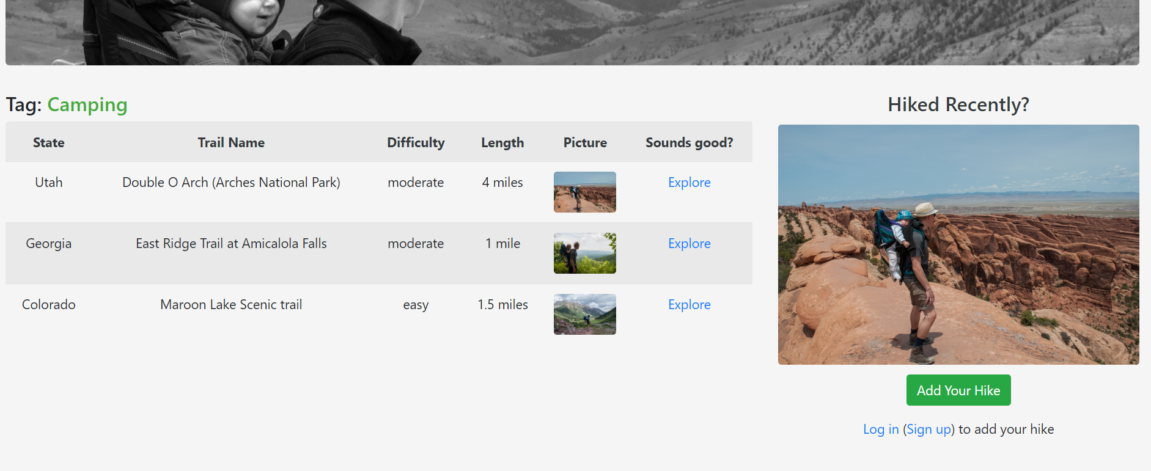Explore the East Ridge Trail entry
1151x471 pixels.
click(689, 243)
